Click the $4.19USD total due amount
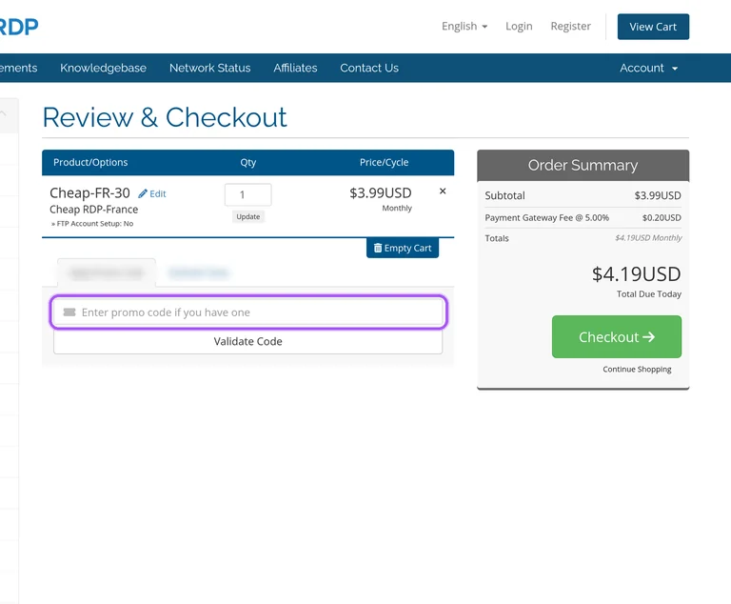The height and width of the screenshot is (604, 731). pyautogui.click(x=637, y=274)
